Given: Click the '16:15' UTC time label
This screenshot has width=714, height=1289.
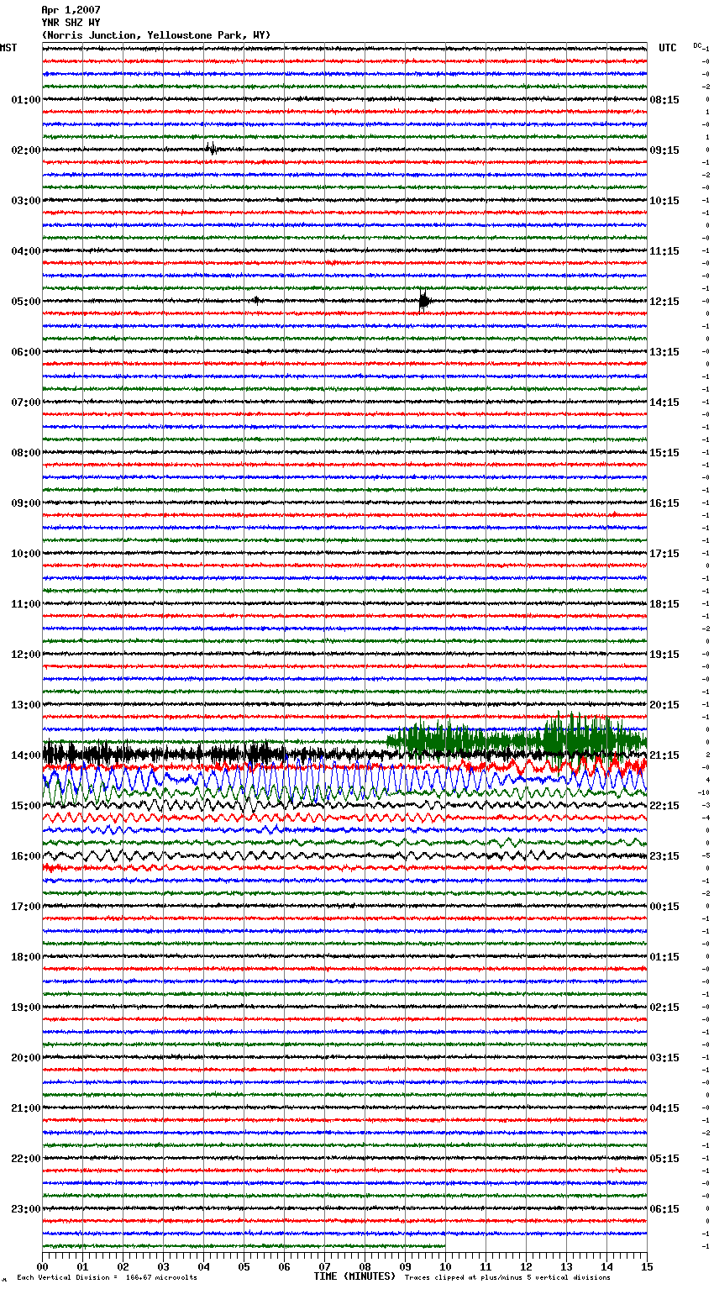Looking at the screenshot, I should pos(664,503).
